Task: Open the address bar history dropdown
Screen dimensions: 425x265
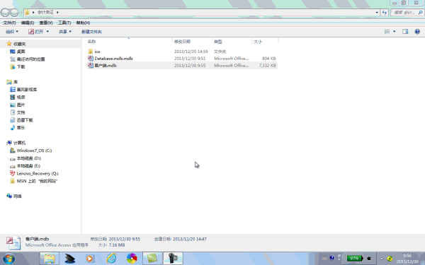Action: tap(377, 13)
